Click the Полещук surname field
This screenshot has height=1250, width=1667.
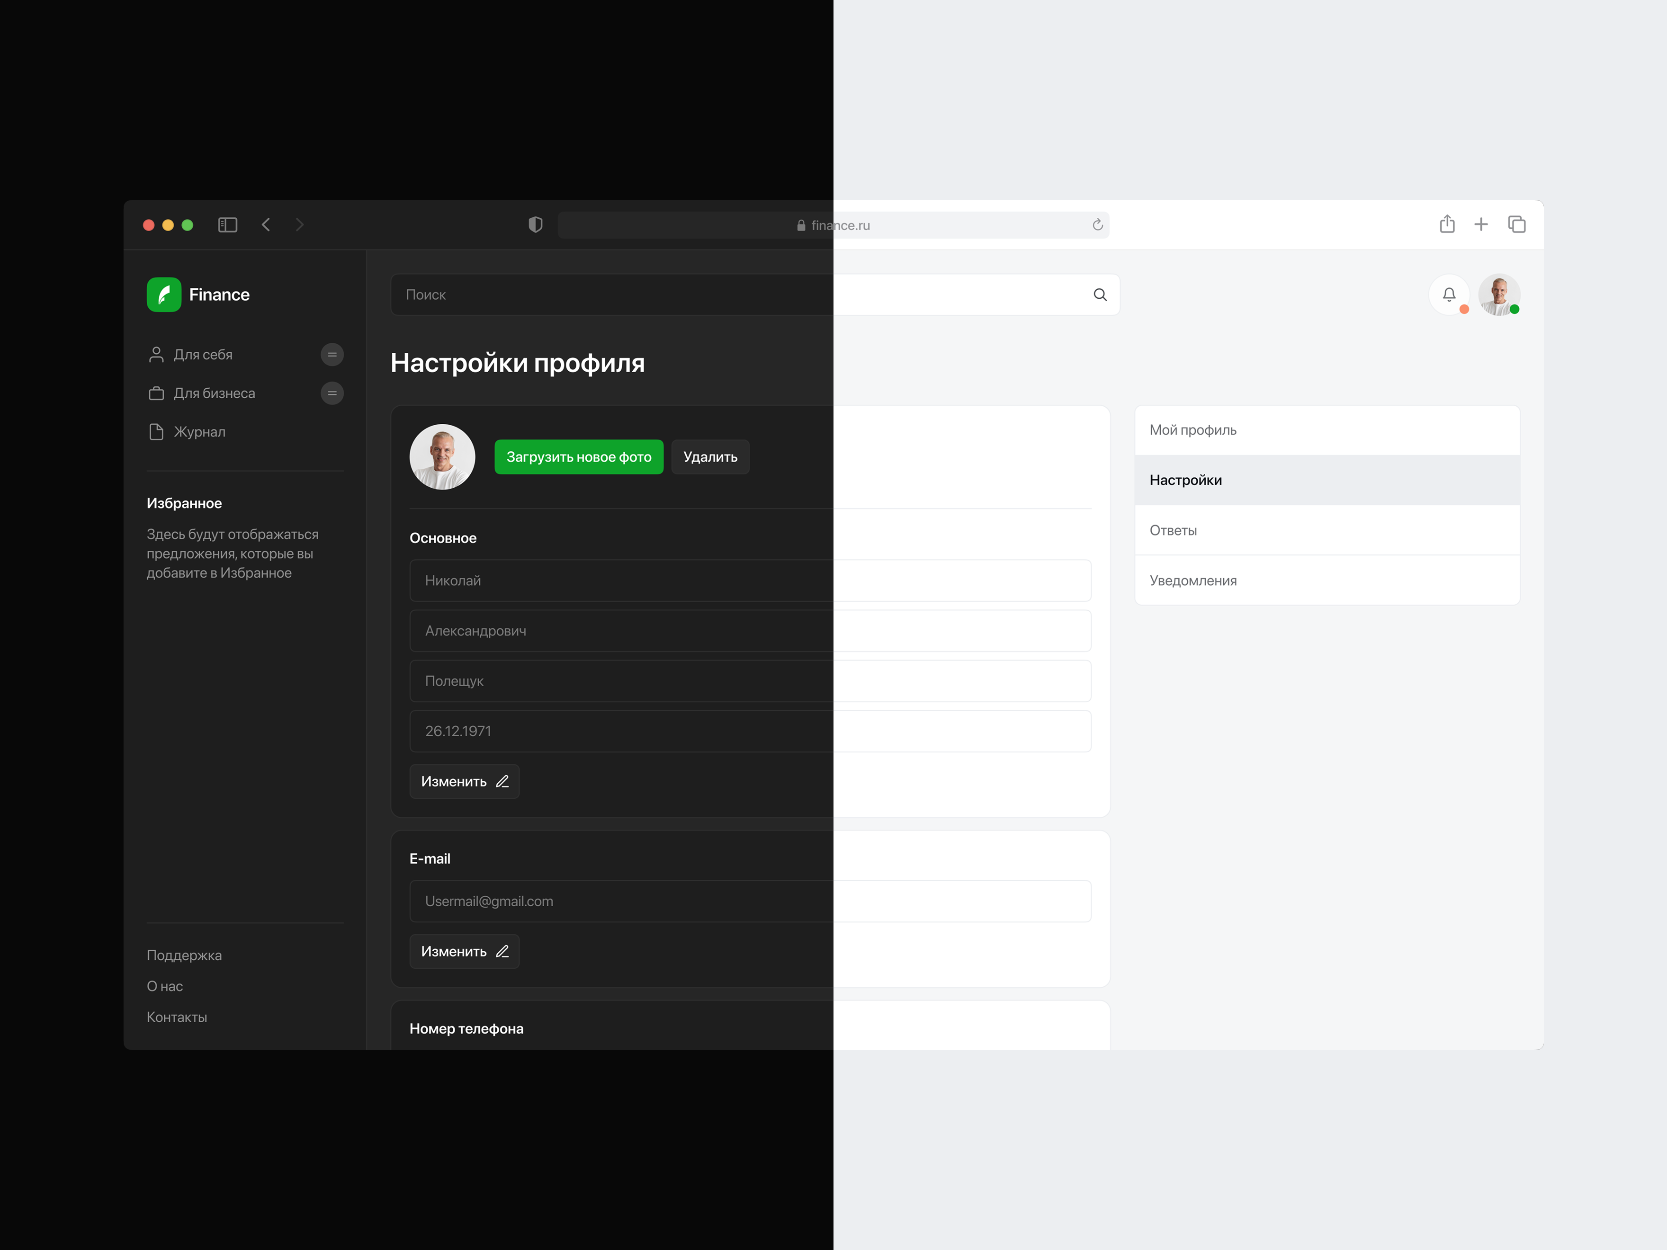coord(751,681)
